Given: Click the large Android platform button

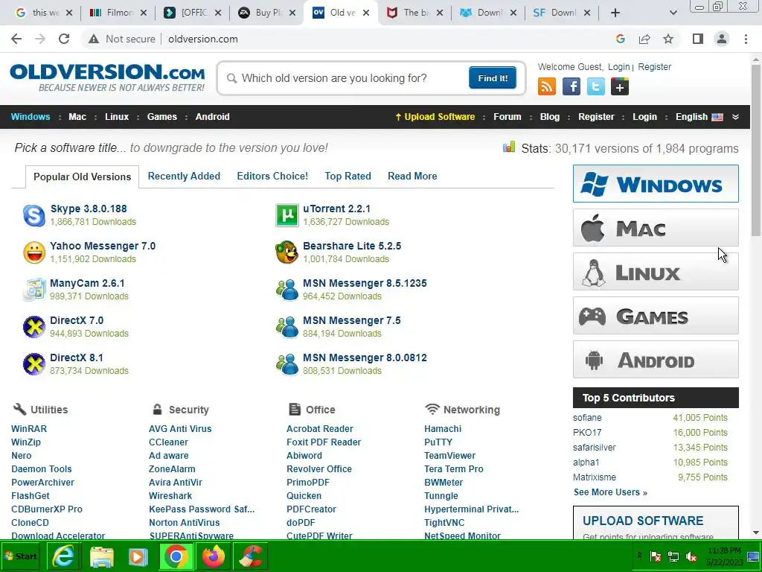Looking at the screenshot, I should (x=656, y=360).
